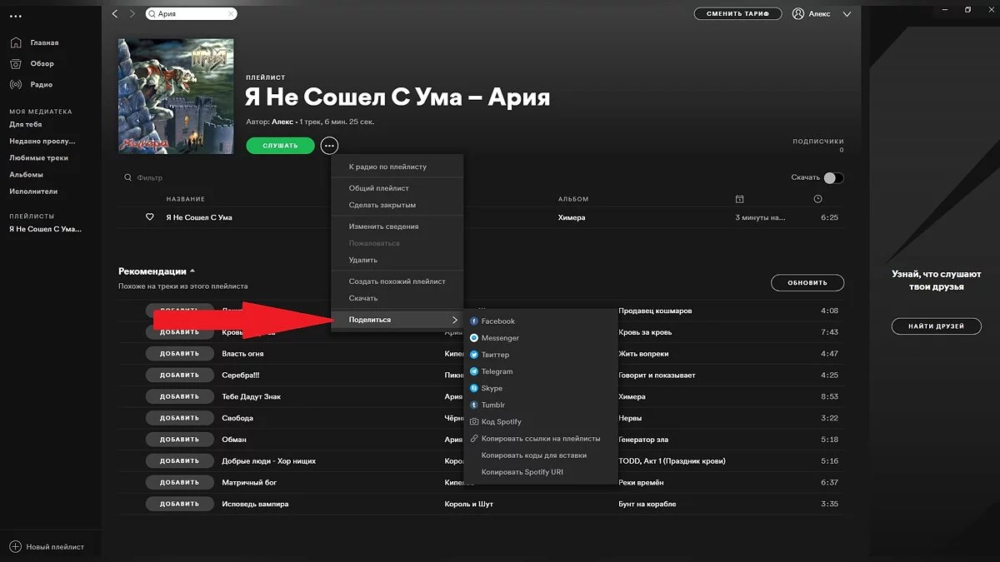This screenshot has height=562, width=1000.
Task: Clear the search field with the X
Action: 231,14
